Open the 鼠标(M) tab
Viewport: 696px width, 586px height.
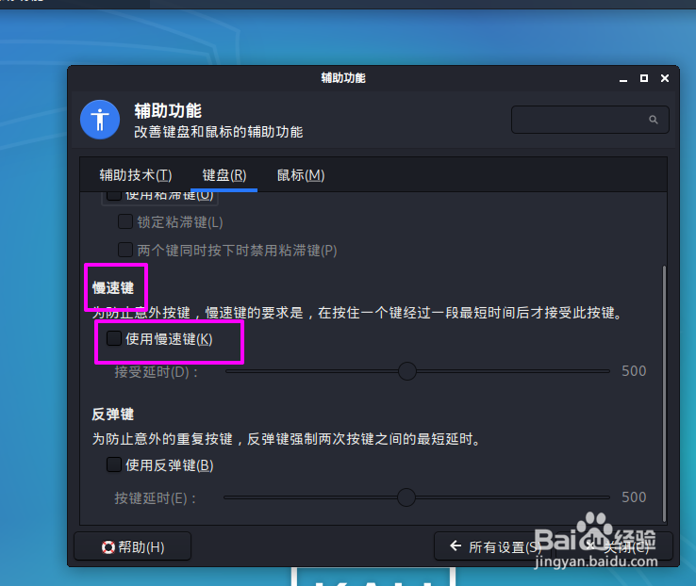(301, 175)
